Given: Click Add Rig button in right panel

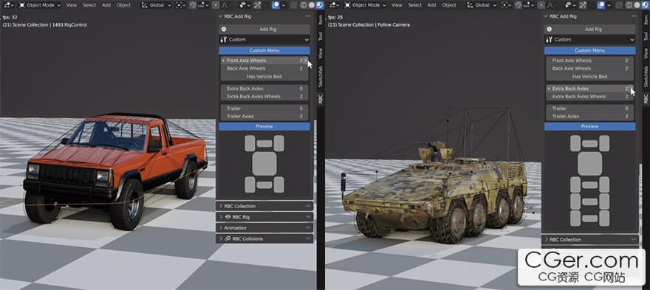Looking at the screenshot, I should tap(590, 30).
